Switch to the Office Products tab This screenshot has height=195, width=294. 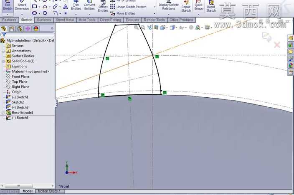181,20
